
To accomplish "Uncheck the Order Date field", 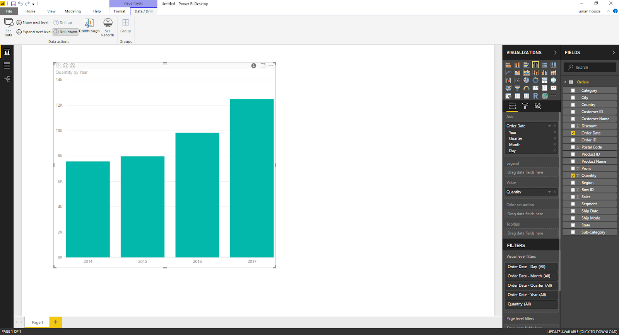I will click(x=573, y=133).
